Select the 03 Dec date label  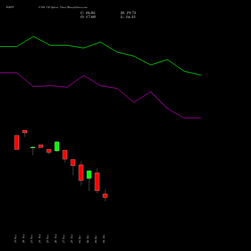[96, 239]
